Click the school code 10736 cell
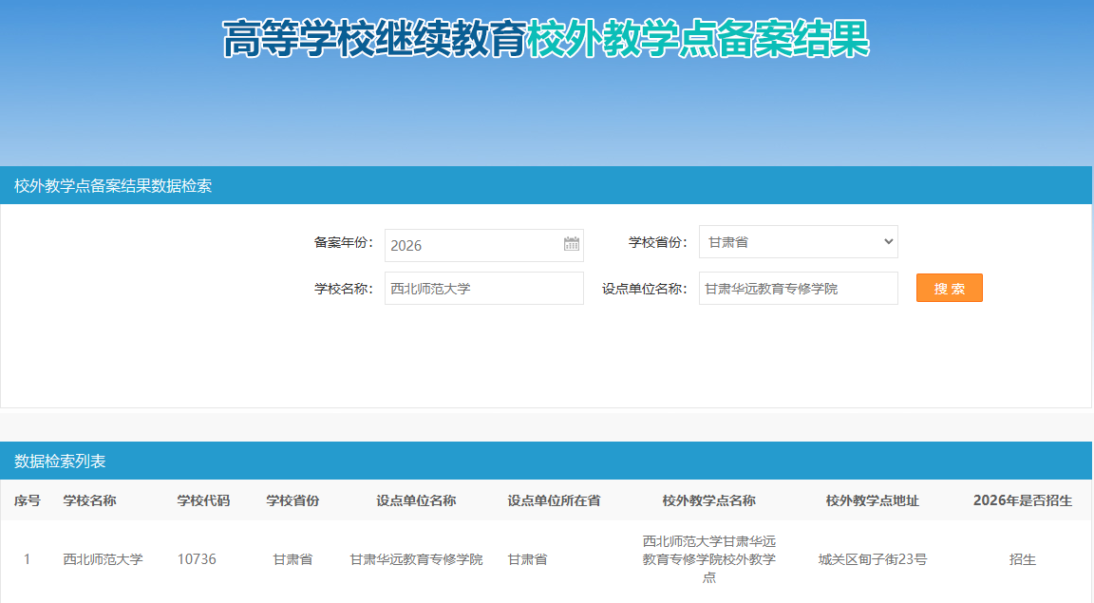 pyautogui.click(x=197, y=559)
